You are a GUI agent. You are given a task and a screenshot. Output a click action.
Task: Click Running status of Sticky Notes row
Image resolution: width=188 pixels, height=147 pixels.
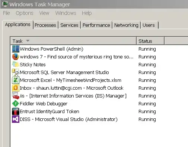(x=147, y=65)
